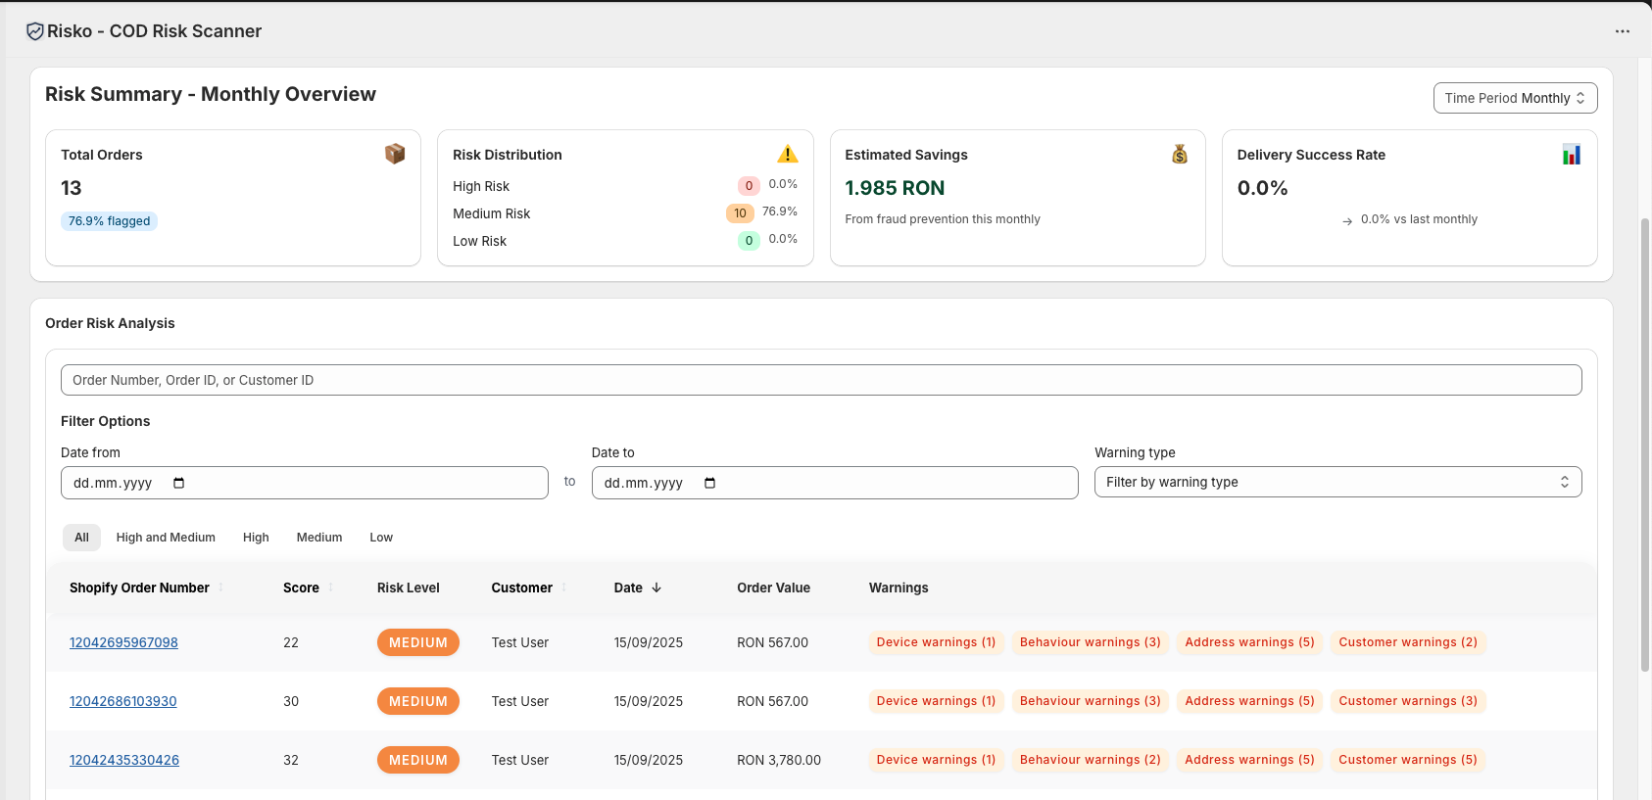Click the Estimated Savings money bag icon
This screenshot has width=1652, height=800.
1180,154
